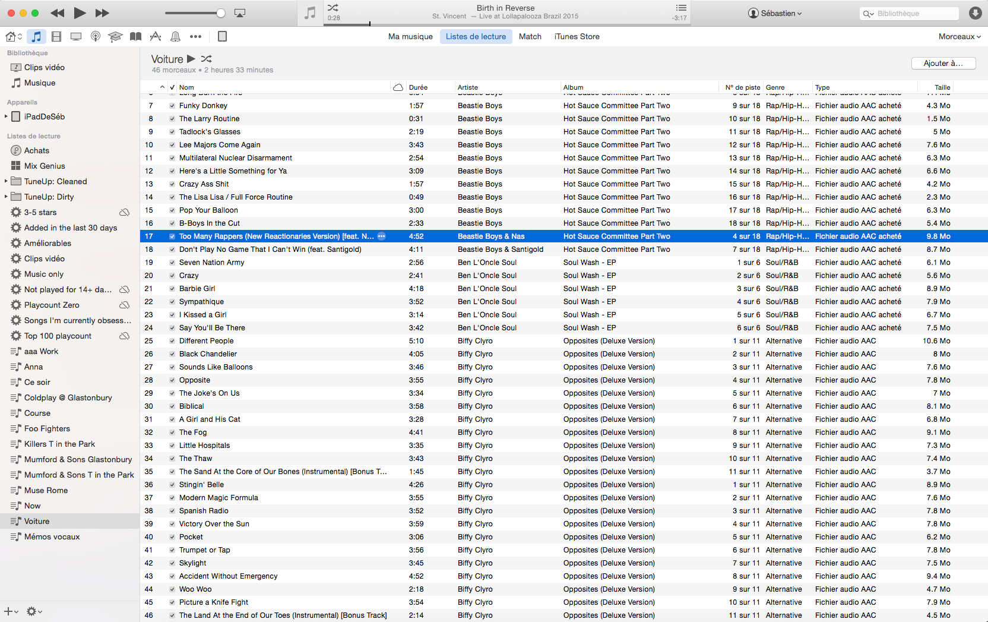Expand the TuneUp: Dirty folder
This screenshot has width=988, height=622.
click(x=6, y=197)
